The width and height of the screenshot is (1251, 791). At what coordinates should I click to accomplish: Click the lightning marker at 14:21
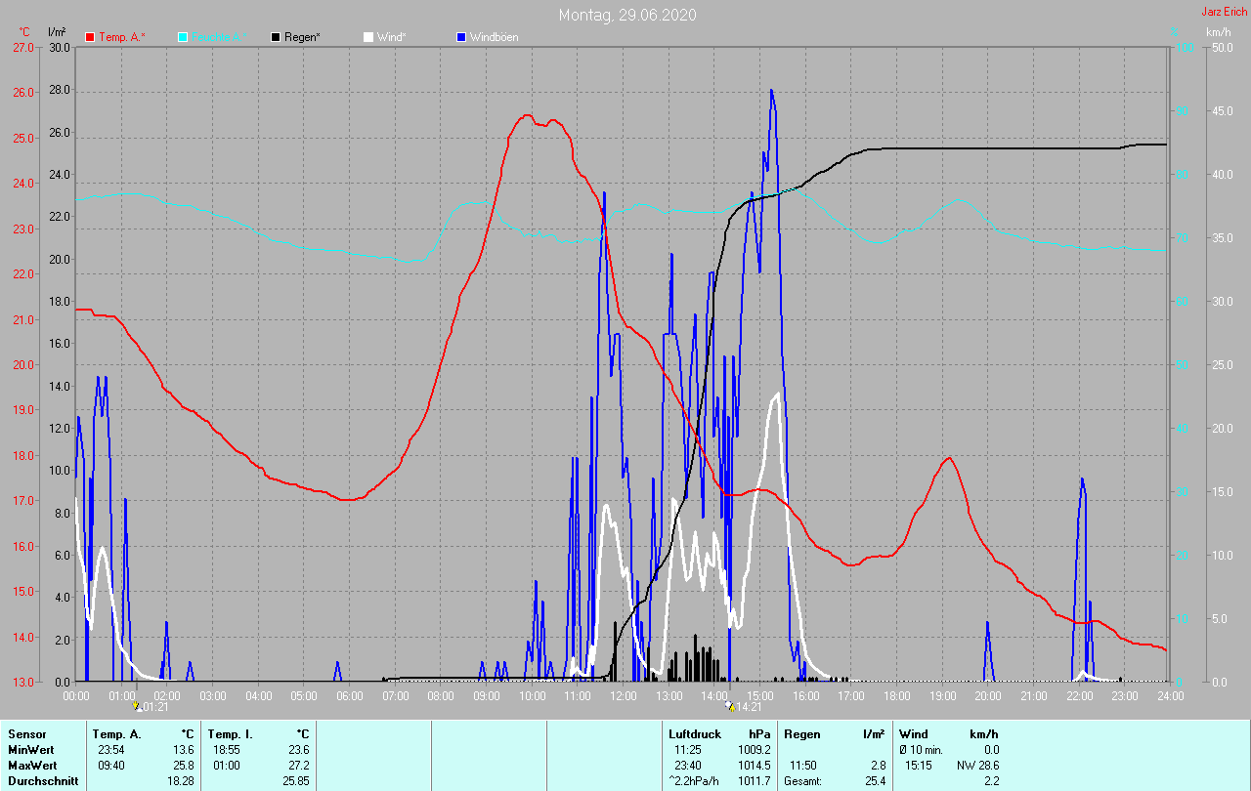click(x=729, y=705)
